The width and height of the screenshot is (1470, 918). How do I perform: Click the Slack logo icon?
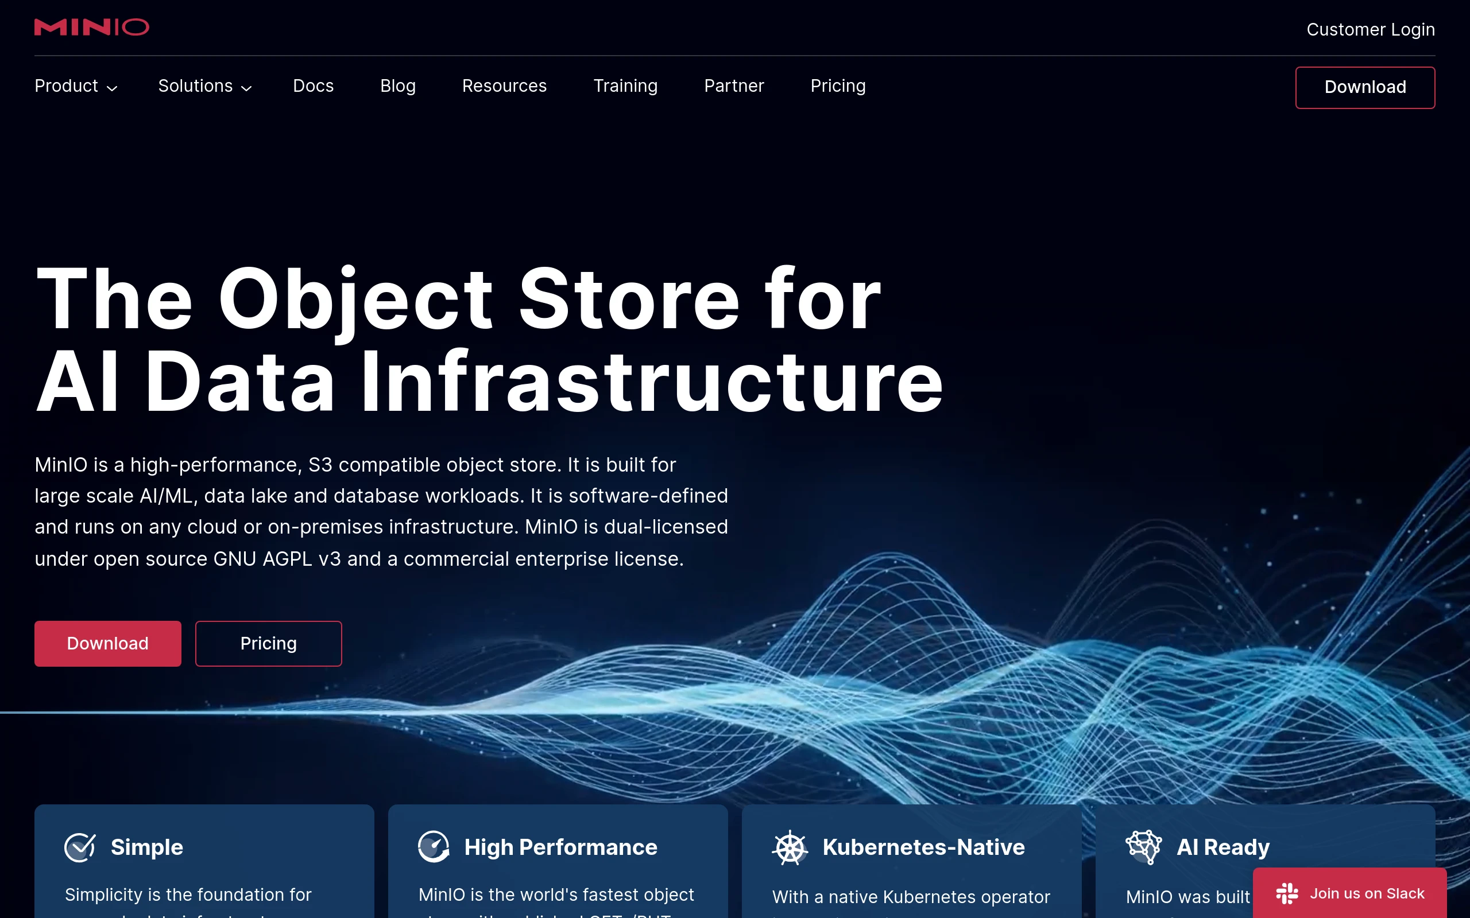[x=1287, y=893]
